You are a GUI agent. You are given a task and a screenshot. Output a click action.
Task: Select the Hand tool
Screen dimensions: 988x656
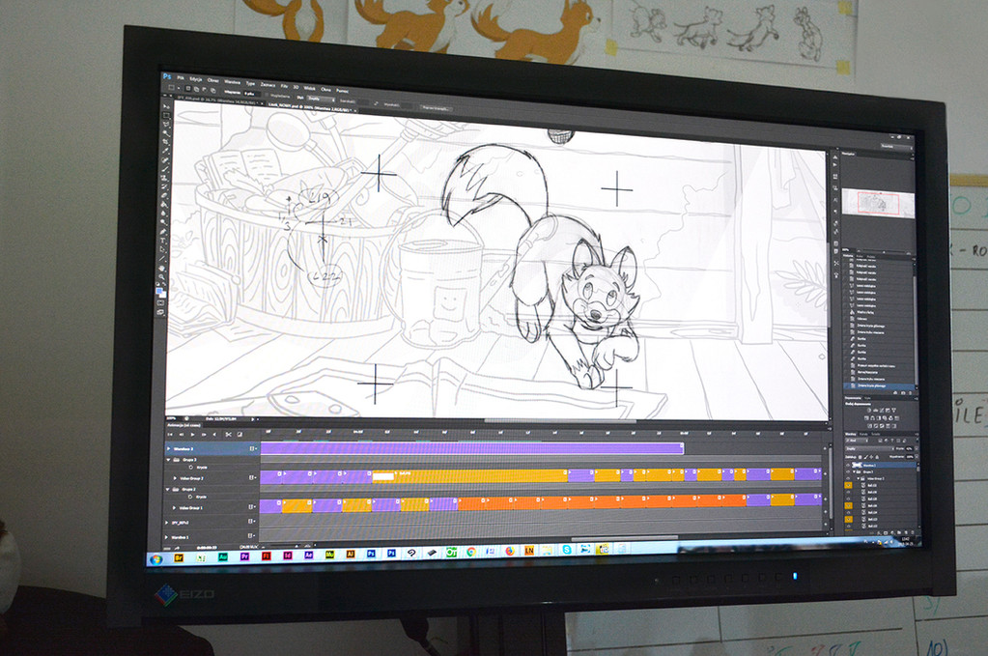[162, 269]
